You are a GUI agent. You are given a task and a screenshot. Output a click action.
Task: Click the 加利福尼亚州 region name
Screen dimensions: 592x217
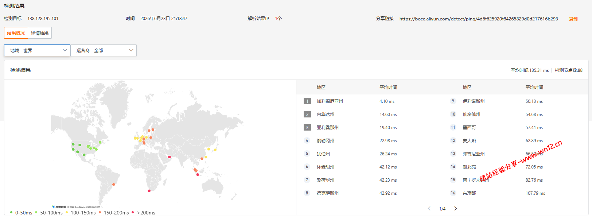[x=330, y=101]
